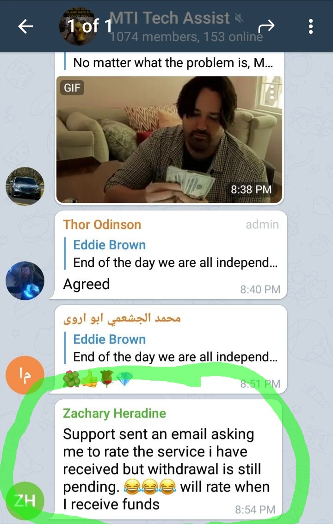Screen dimensions: 333x524
Task: Tap the forward/share arrow icon
Action: 266,26
